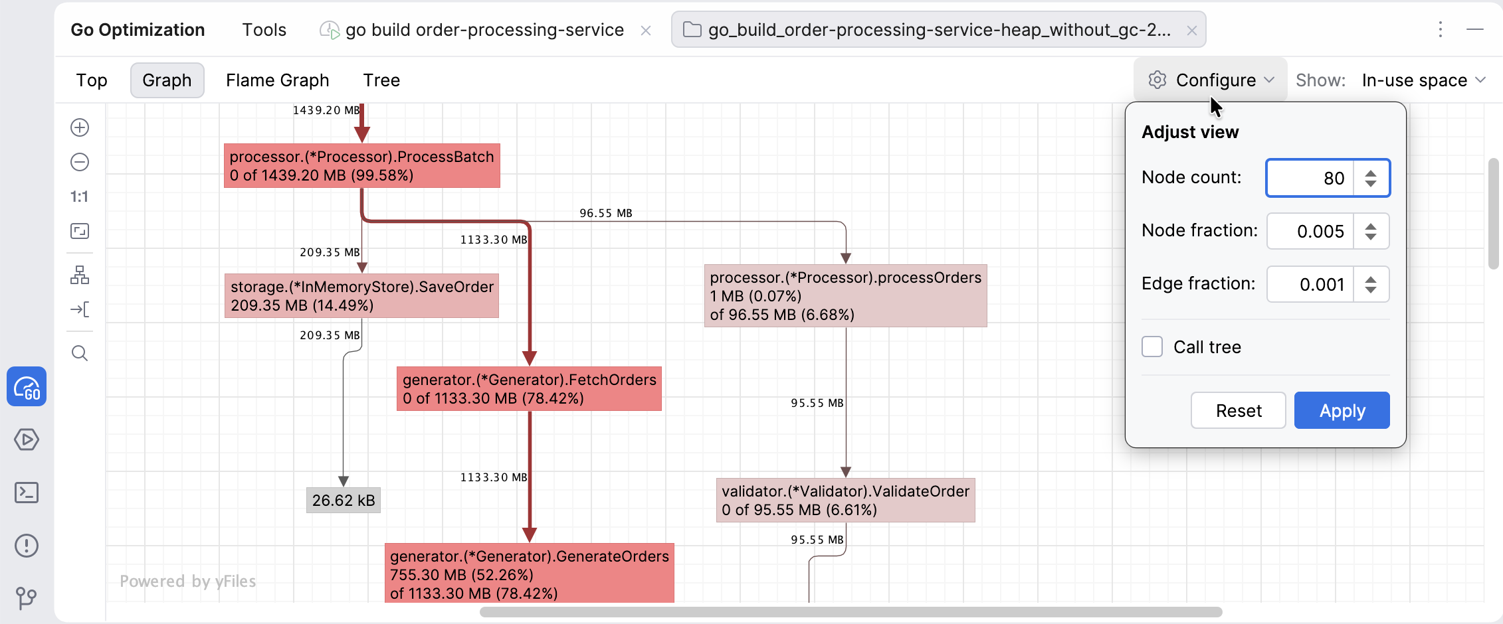Close the heap_without_gc profile tab
The height and width of the screenshot is (624, 1503).
point(1192,31)
